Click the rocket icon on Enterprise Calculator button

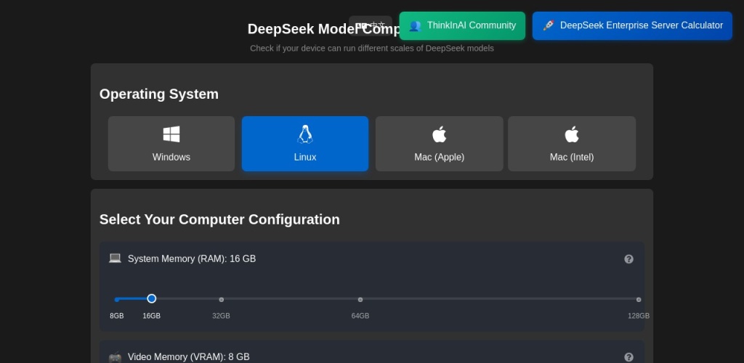548,25
